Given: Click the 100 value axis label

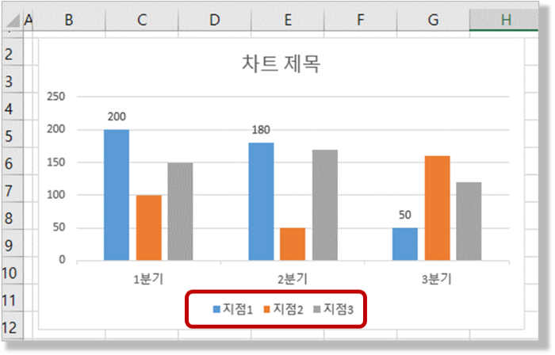Looking at the screenshot, I should (56, 195).
